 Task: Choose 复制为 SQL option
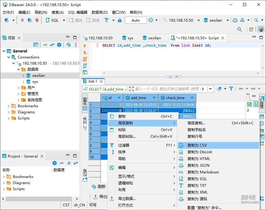click(x=218, y=179)
